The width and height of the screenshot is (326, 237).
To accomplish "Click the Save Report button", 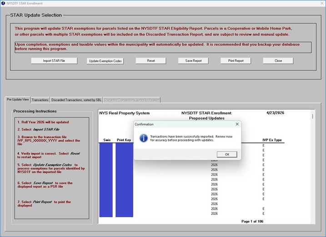I will [193, 61].
